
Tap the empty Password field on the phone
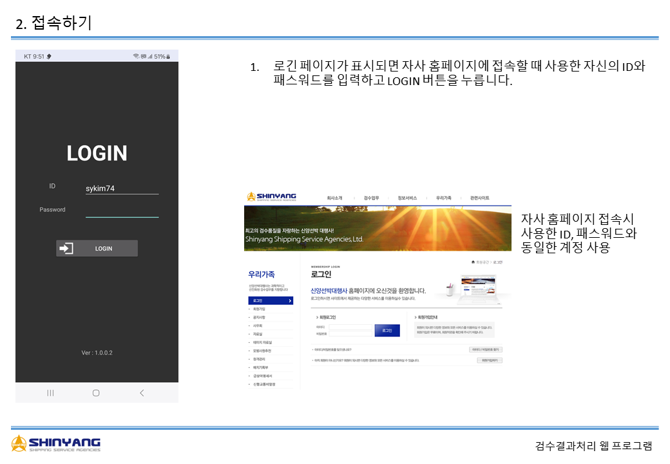[x=122, y=211]
